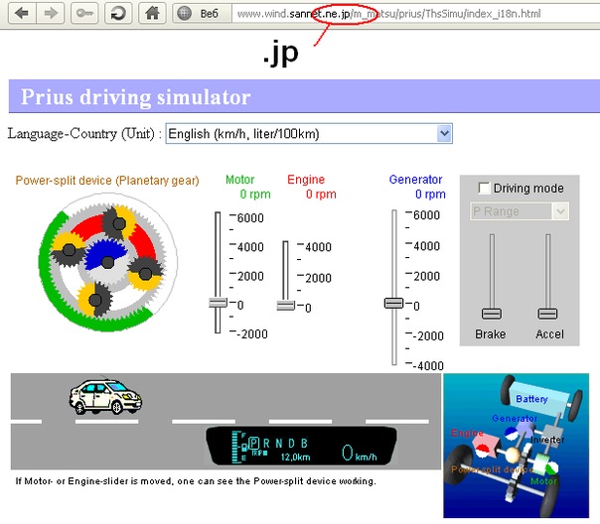
Task: Click the Motor 0 rpm value
Action: pyautogui.click(x=255, y=195)
